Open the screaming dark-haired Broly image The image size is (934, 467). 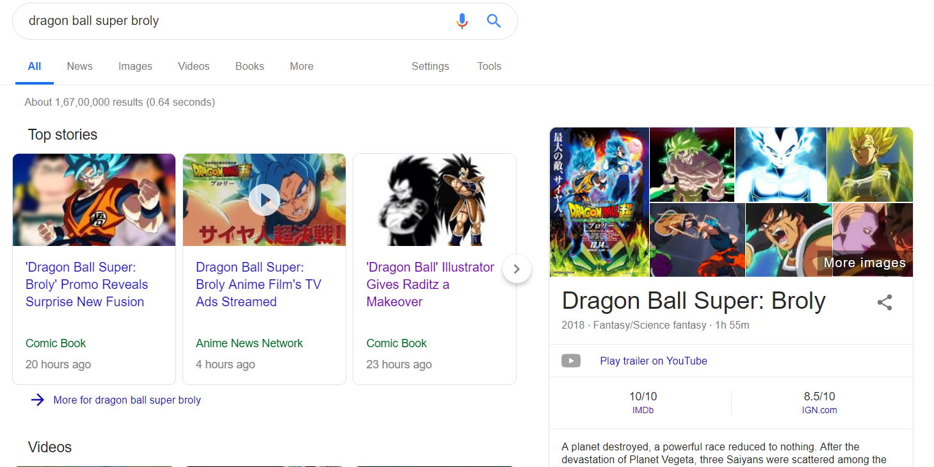[789, 240]
